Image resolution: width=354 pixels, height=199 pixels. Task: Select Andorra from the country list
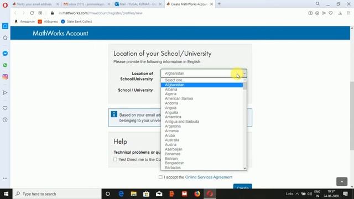click(x=201, y=103)
